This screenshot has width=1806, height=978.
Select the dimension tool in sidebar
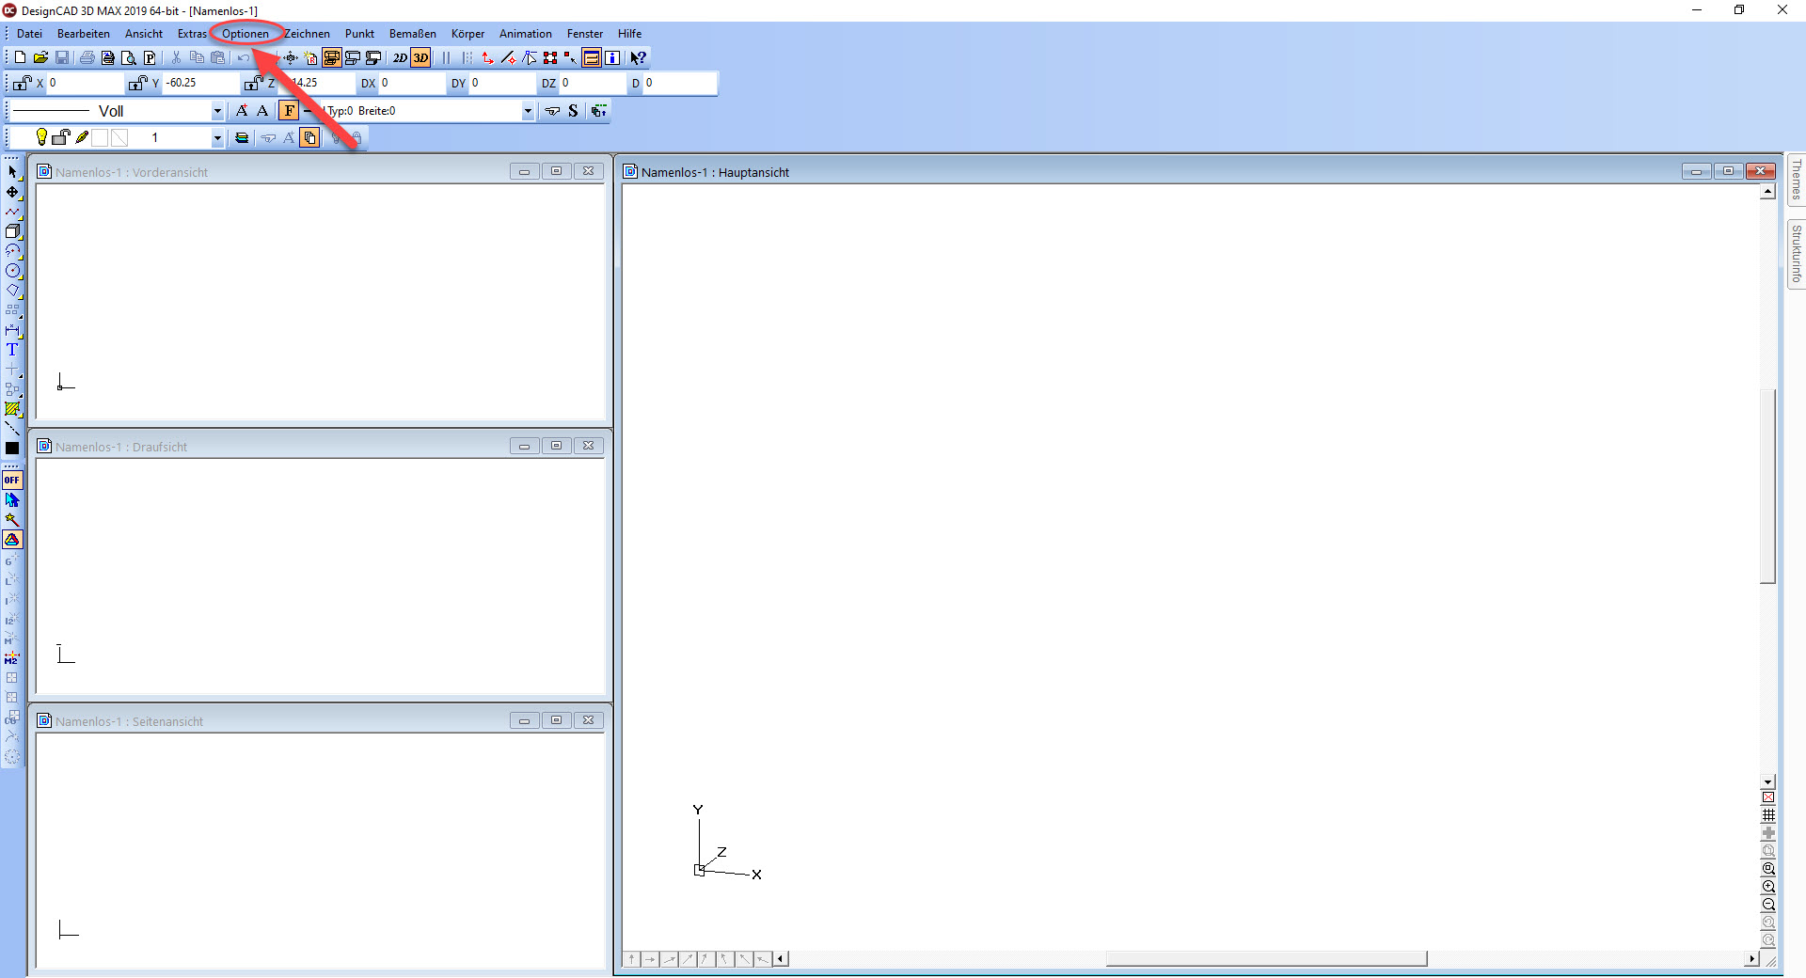pos(12,330)
